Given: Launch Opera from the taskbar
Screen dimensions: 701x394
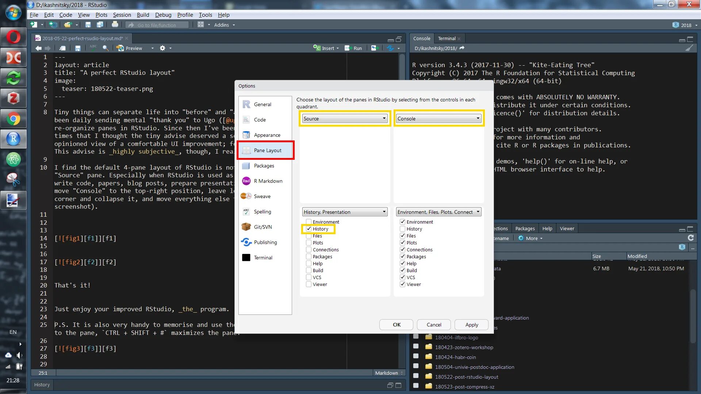Looking at the screenshot, I should [13, 37].
